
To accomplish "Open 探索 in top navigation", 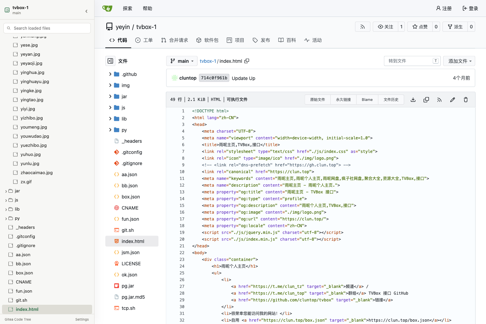I will coord(128,8).
